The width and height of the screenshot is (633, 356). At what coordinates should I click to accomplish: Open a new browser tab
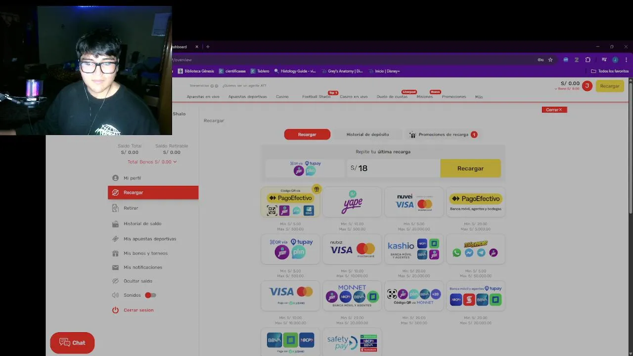tap(208, 47)
